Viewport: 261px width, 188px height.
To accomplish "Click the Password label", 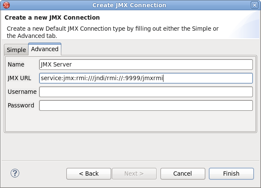I will pyautogui.click(x=21, y=105).
